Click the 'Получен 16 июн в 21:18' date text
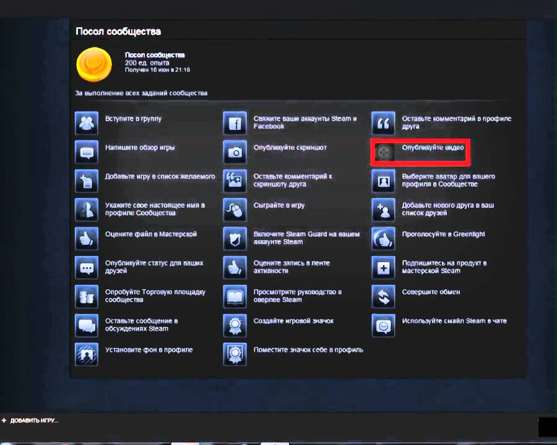 (x=157, y=70)
